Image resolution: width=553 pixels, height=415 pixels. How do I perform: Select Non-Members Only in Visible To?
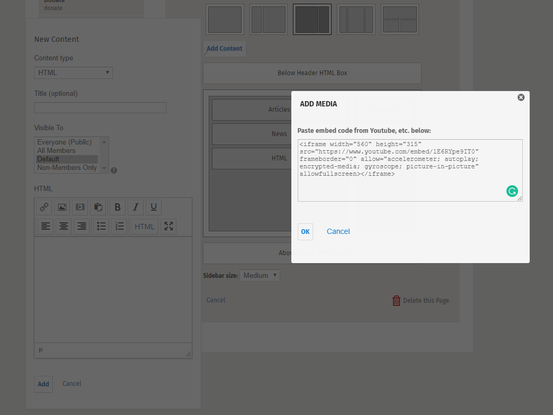pos(67,167)
